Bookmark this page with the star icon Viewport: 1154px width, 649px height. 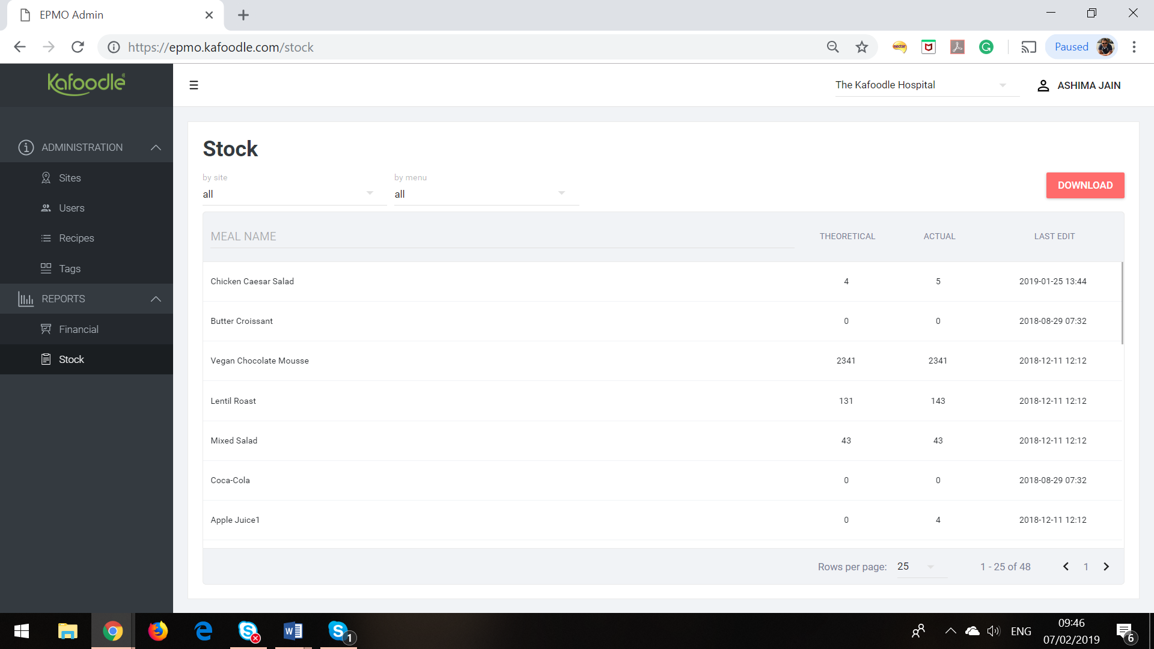coord(862,47)
